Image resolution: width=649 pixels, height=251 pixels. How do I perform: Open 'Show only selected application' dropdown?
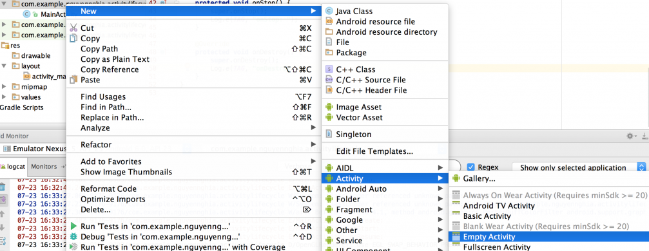tap(579, 167)
